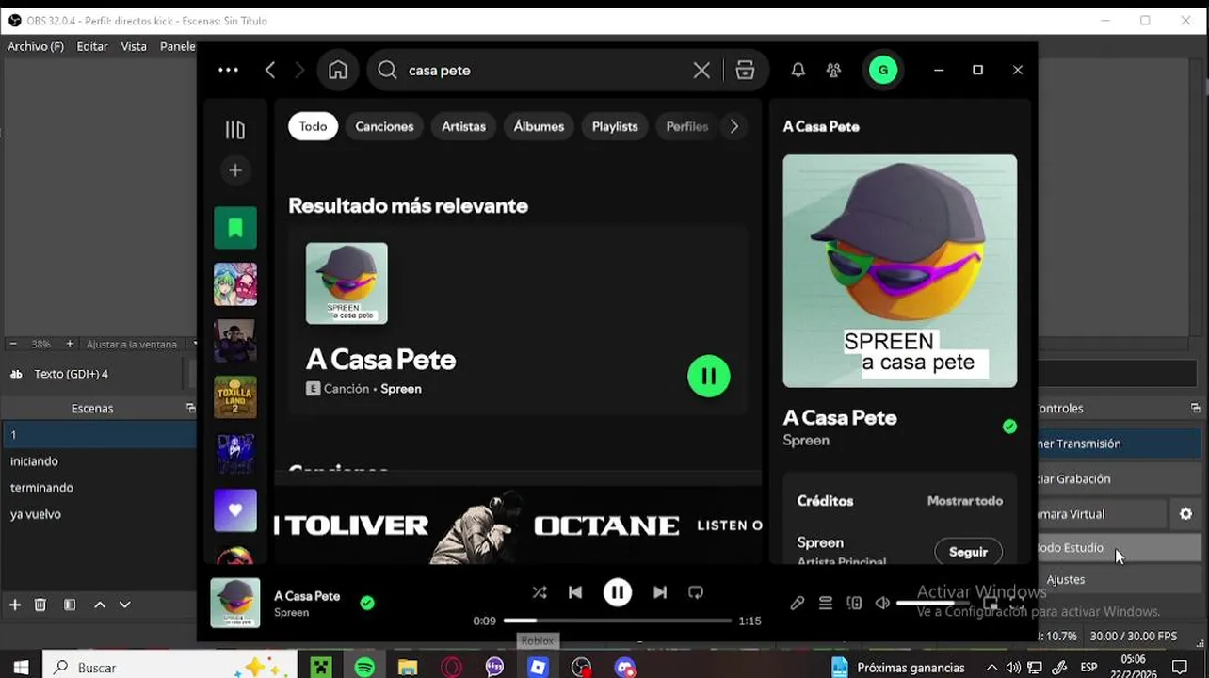Move scene down with arrow icon
This screenshot has width=1209, height=678.
tap(124, 605)
